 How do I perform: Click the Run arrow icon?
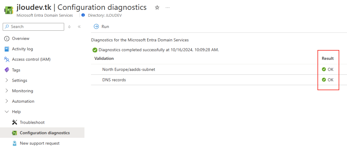tap(96, 26)
